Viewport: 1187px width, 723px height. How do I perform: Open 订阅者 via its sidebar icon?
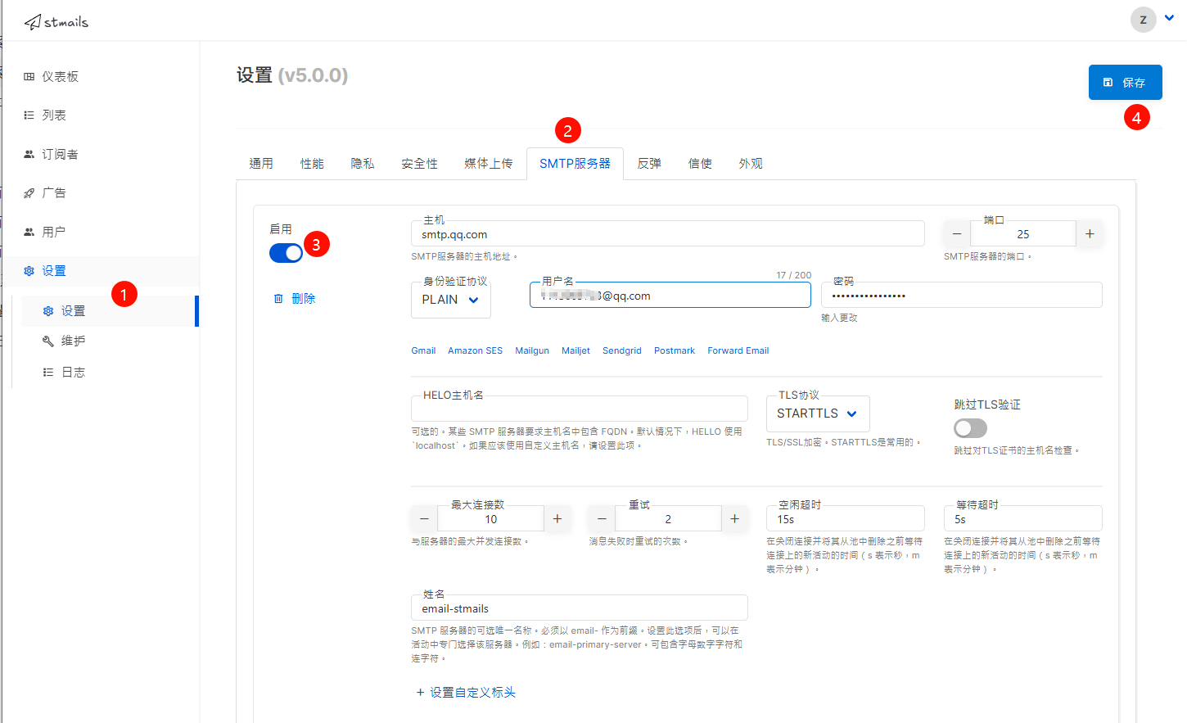pyautogui.click(x=29, y=153)
